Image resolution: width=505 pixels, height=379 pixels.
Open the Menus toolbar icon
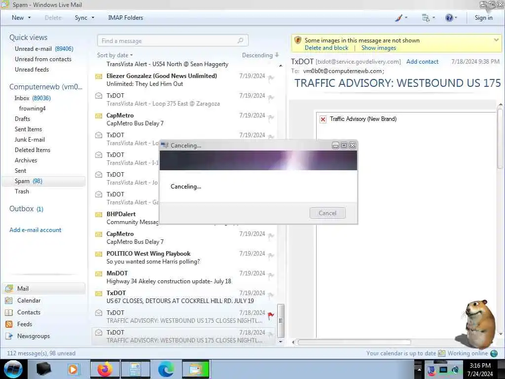click(426, 18)
